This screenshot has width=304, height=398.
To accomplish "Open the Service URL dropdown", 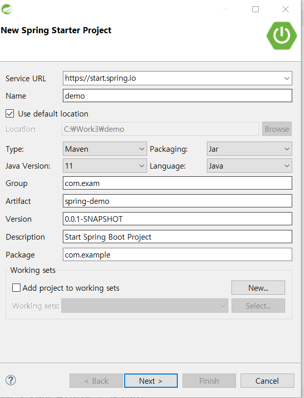I will [177, 78].
